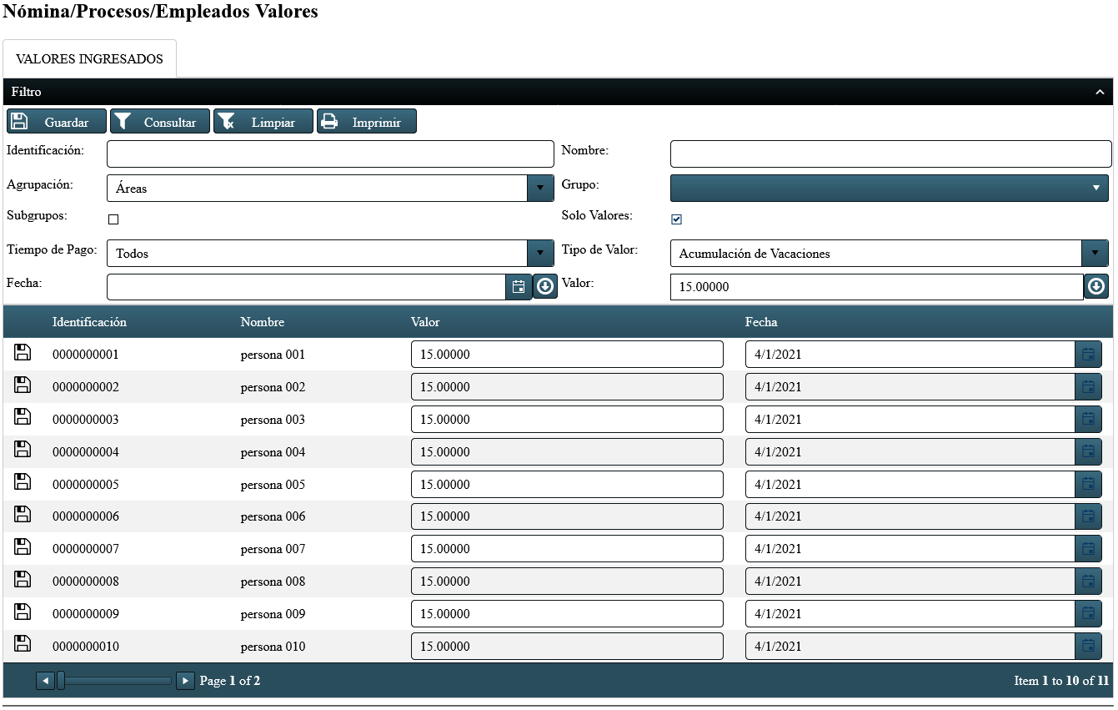Open calendar picker for persona 007 date

point(1088,549)
